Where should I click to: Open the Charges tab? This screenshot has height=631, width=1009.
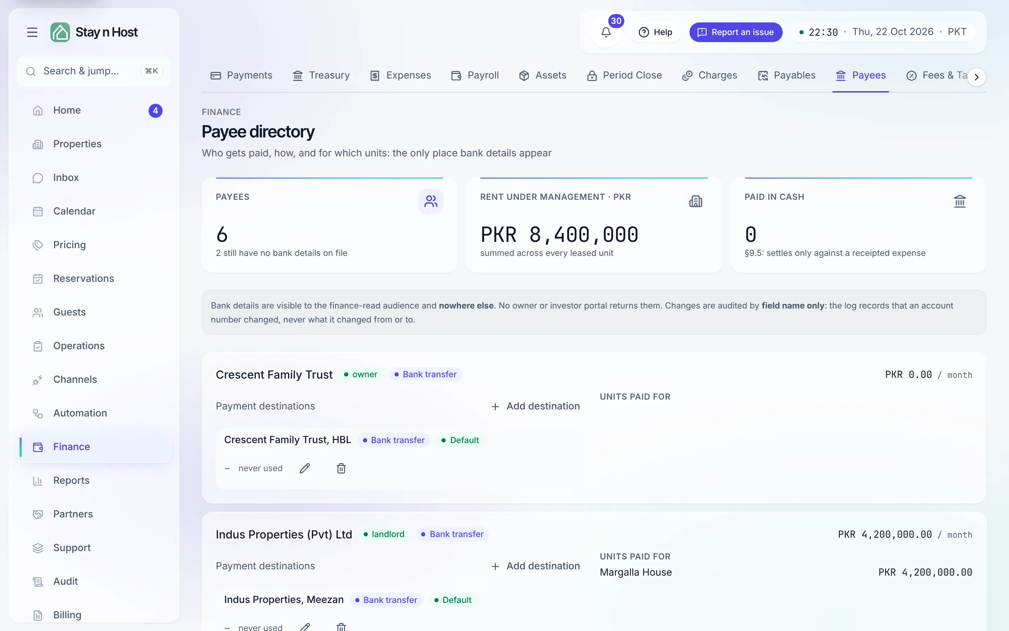[710, 75]
